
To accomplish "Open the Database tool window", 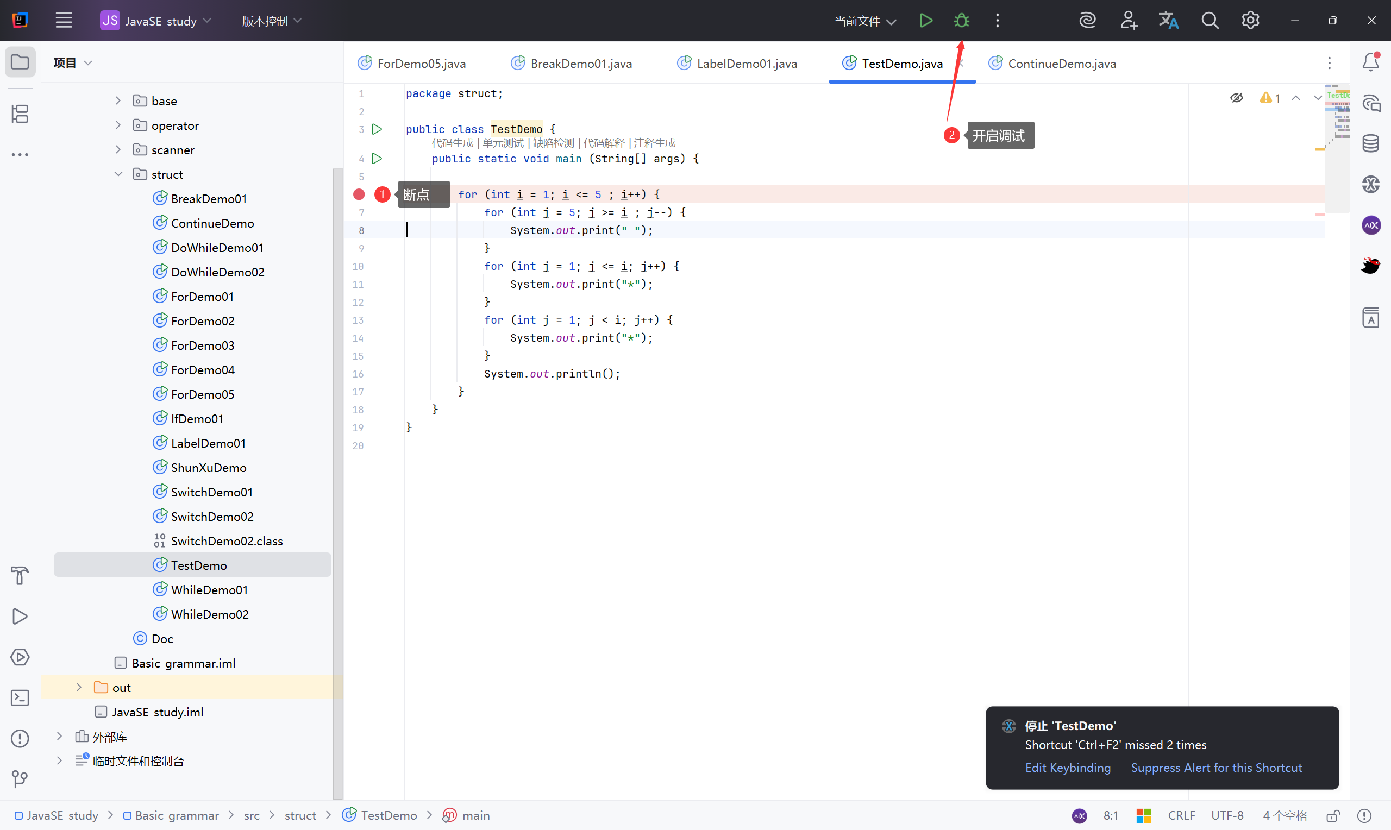I will [1371, 143].
